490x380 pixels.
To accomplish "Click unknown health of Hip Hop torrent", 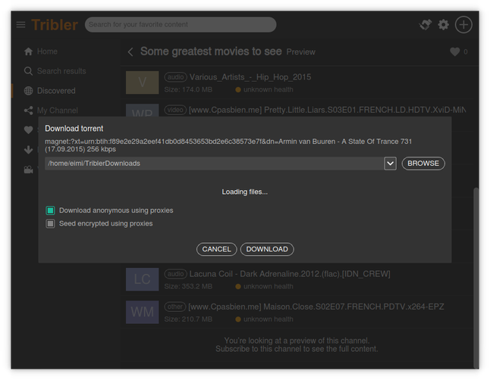I will coord(265,89).
